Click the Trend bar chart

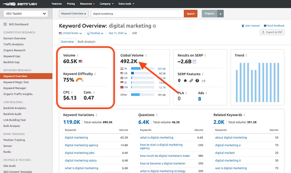pos(257,82)
